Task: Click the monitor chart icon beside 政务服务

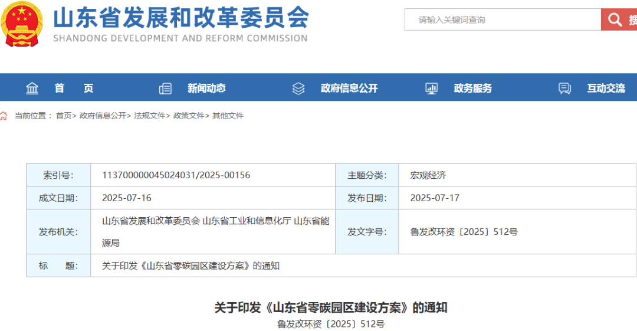Action: 431,89
